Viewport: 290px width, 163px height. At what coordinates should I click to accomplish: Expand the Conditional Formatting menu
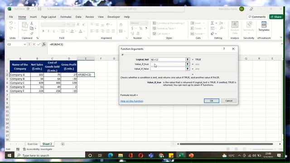coord(169,23)
